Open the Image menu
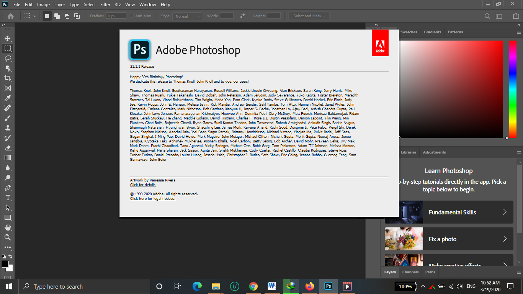Screen dimensions: 523x294 [43, 5]
